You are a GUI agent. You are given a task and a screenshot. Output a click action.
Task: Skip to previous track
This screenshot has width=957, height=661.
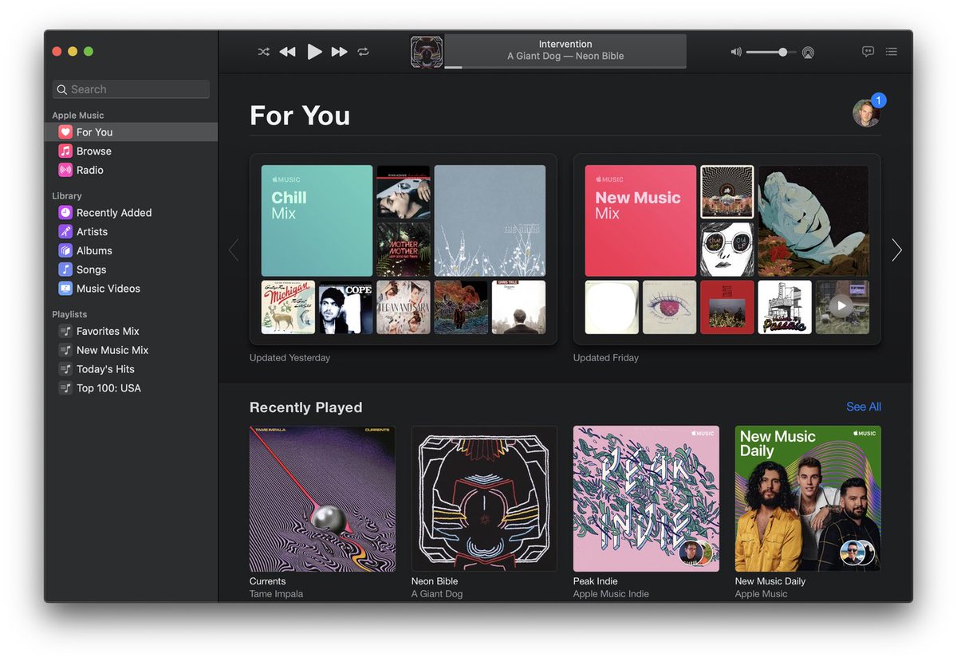pos(287,52)
